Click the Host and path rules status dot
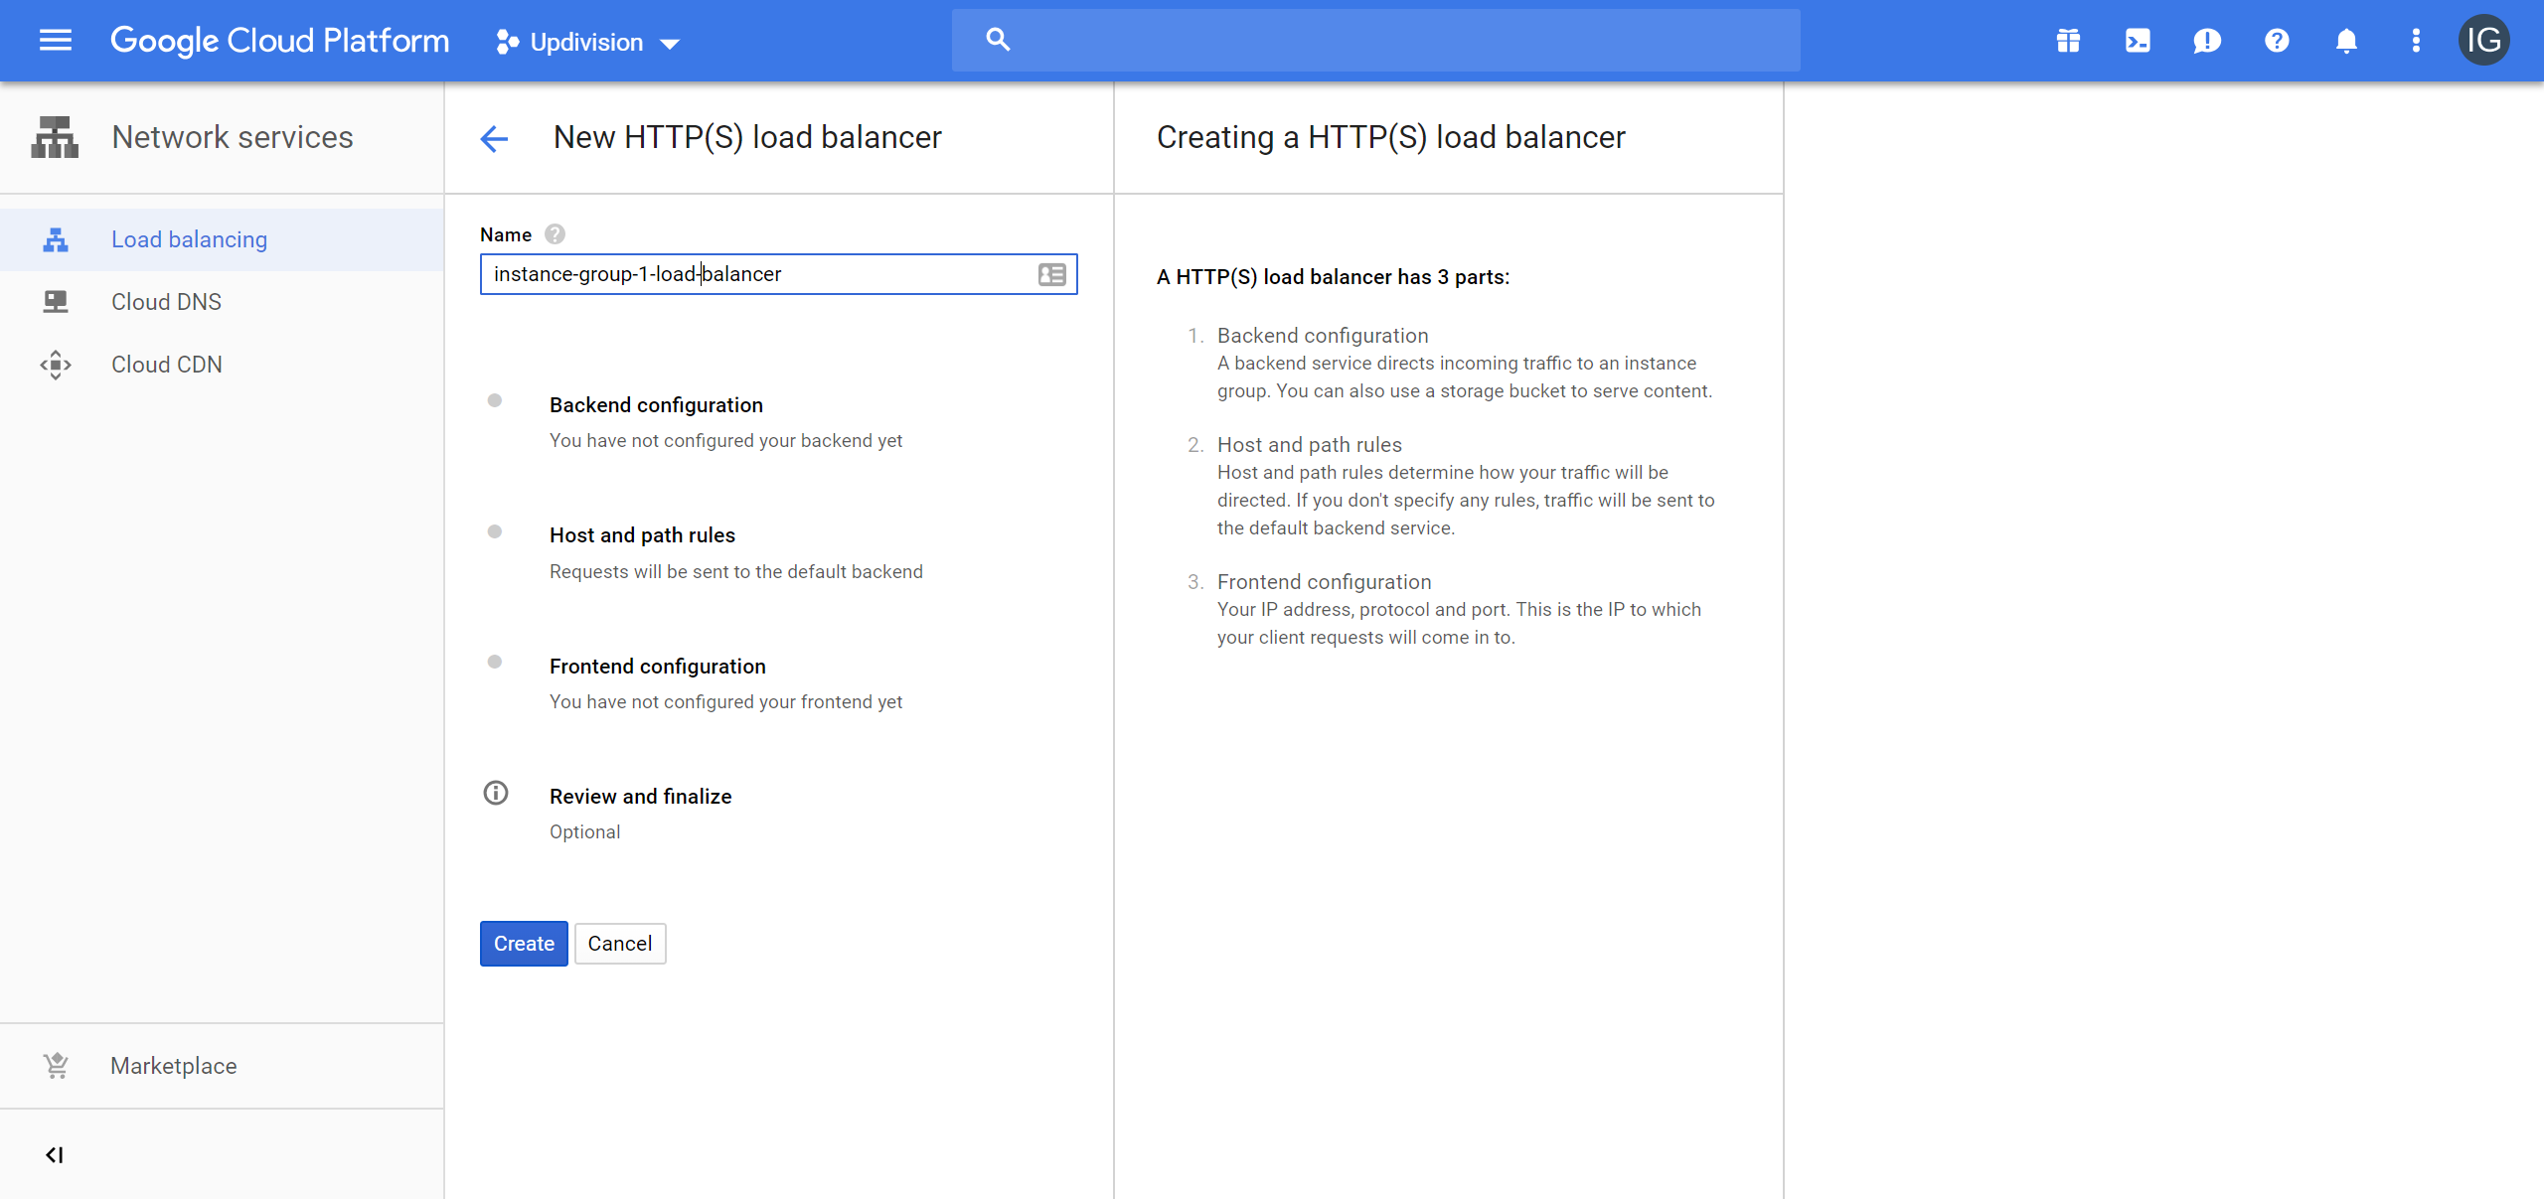Viewport: 2544px width, 1199px height. (x=495, y=531)
